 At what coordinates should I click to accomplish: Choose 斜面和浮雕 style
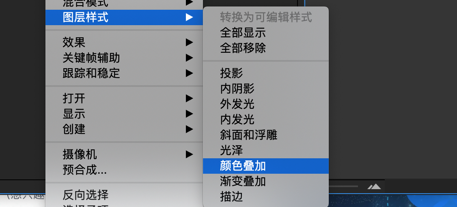(x=265, y=135)
